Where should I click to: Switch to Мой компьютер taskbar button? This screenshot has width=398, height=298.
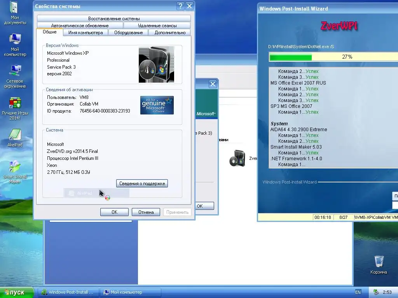click(x=131, y=292)
